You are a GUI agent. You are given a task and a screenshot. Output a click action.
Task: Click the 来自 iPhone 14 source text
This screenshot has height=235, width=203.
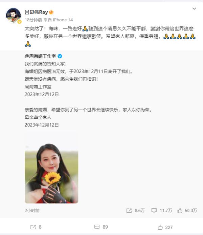click(58, 20)
